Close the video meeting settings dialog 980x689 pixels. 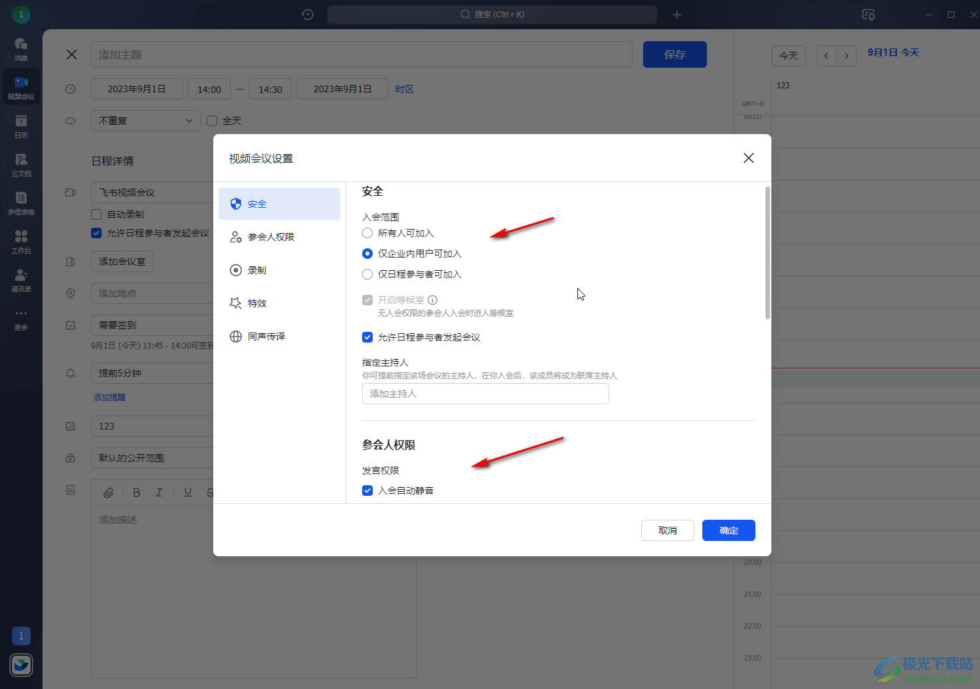749,158
